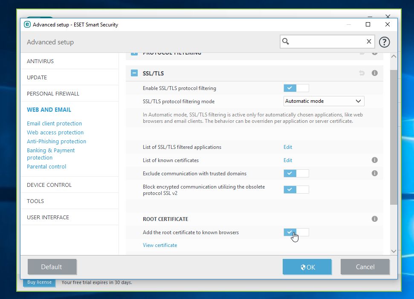Viewport: 414px width, 299px height.
Task: Click info icon for List of known certificates
Action: point(375,160)
